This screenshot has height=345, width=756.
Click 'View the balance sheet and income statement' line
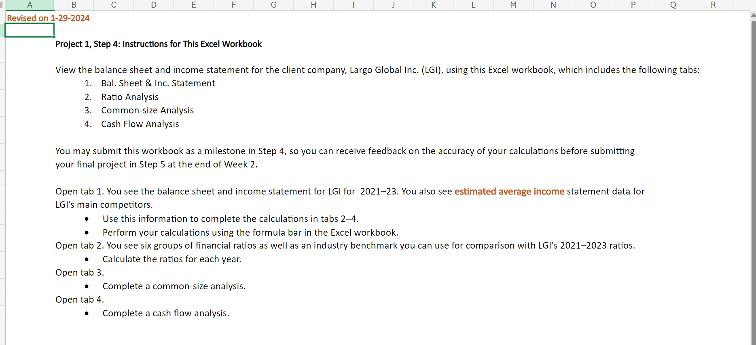pyautogui.click(x=377, y=70)
